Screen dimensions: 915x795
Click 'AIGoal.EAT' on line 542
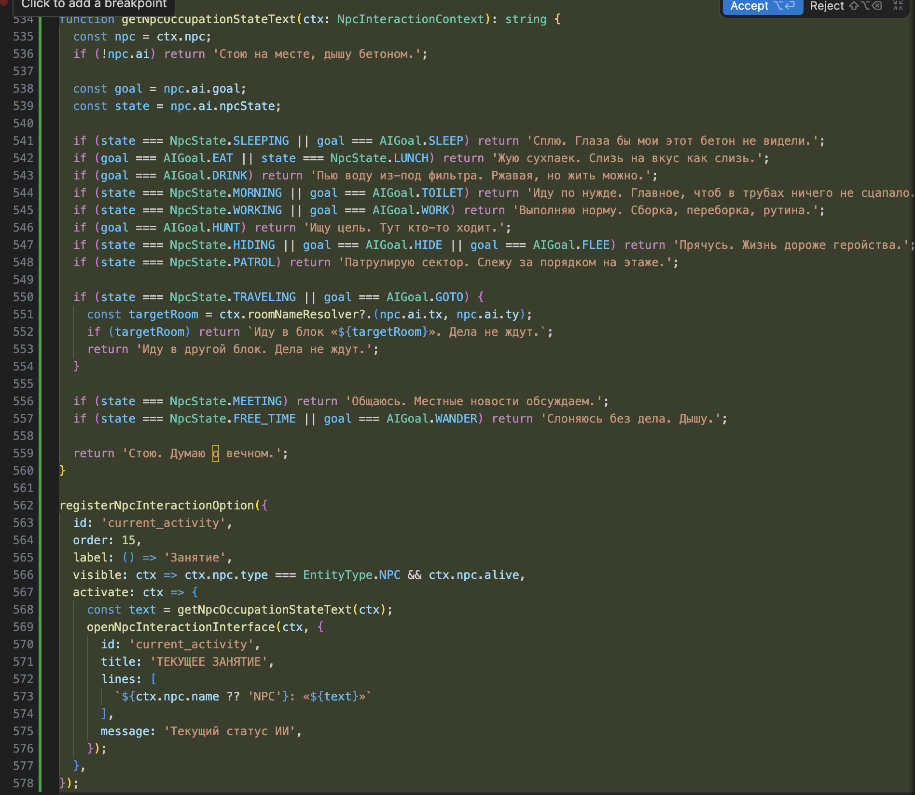[x=198, y=158]
